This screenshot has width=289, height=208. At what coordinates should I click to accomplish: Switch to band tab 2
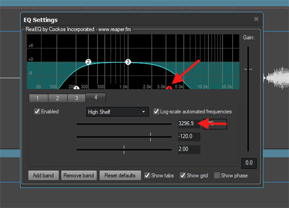pyautogui.click(x=58, y=98)
